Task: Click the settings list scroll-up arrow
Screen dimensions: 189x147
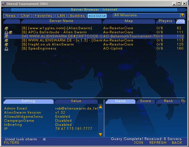Action: (x=101, y=107)
